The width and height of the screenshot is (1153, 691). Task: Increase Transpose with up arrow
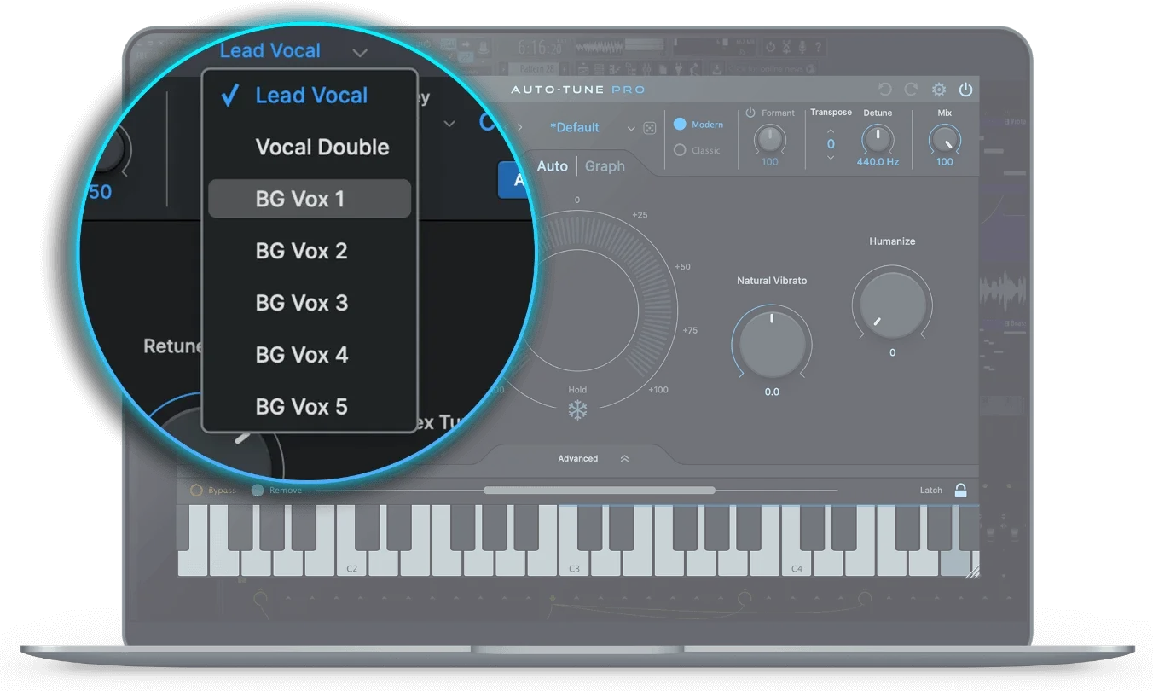(x=831, y=131)
